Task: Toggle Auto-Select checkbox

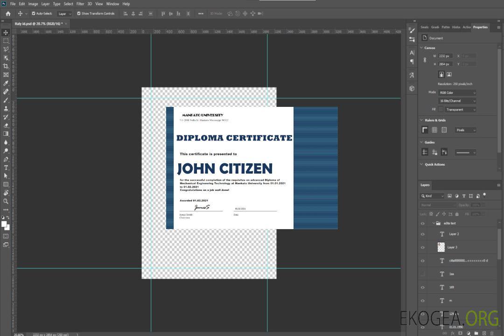Action: (34, 14)
